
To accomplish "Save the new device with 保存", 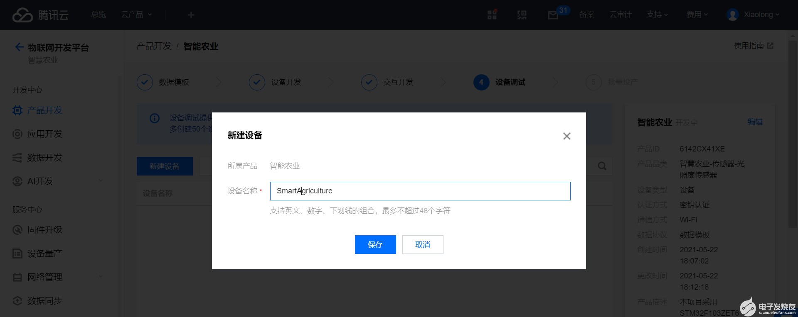I will [375, 244].
